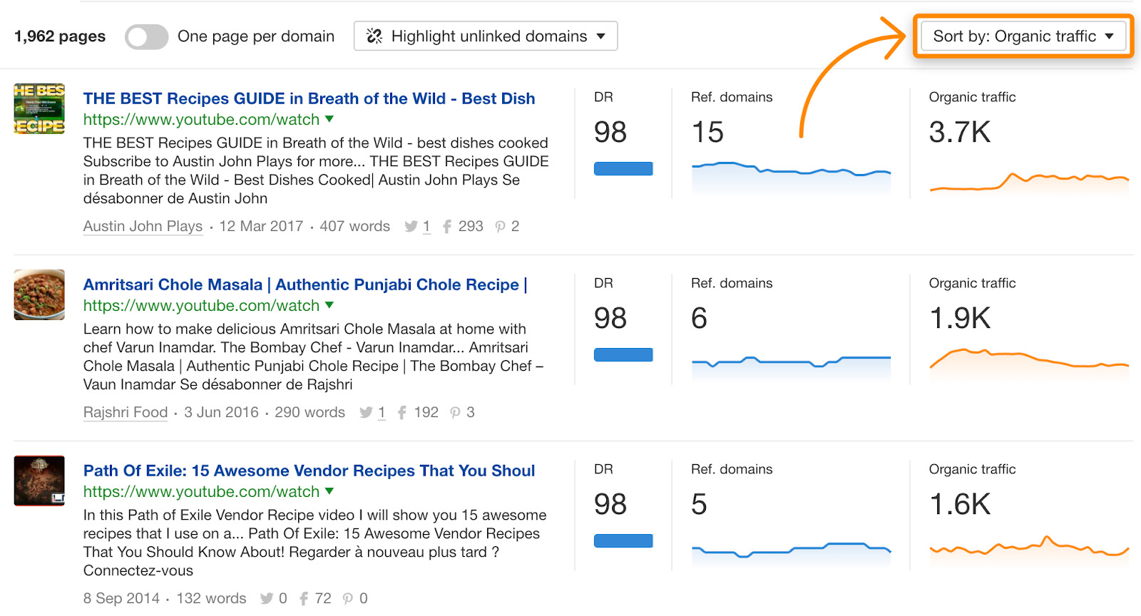Open the THE BEST Recipes GUIDE title link

pos(309,98)
